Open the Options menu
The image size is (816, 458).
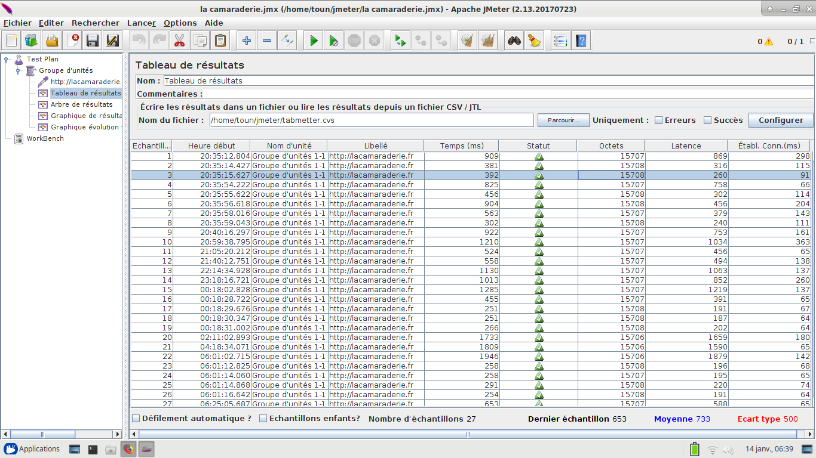pyautogui.click(x=180, y=23)
